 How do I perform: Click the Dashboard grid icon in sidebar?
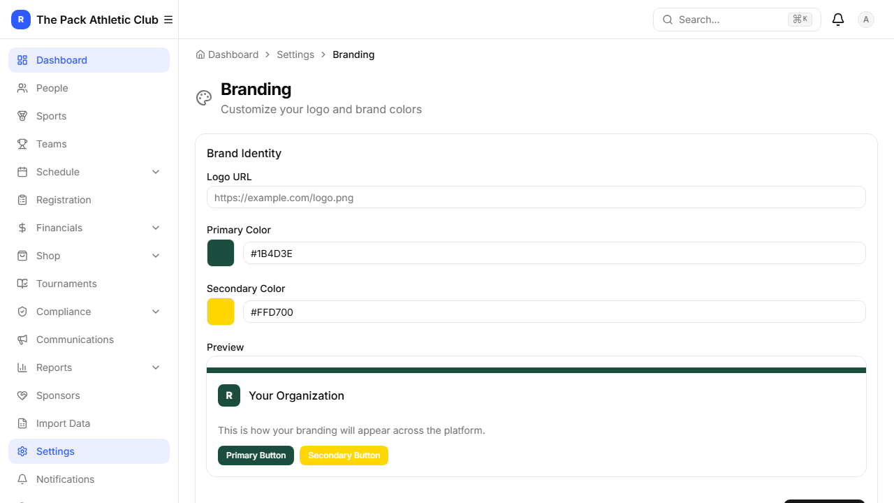[x=22, y=60]
